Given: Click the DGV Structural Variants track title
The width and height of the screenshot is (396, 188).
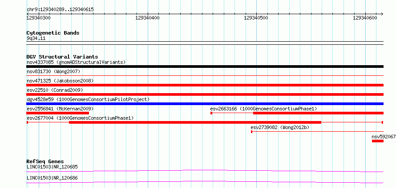Looking at the screenshot, I should coord(62,57).
